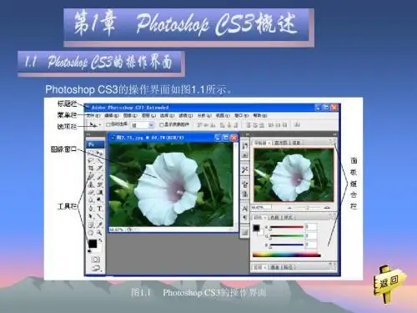Click the Change Screen Mode icon
This screenshot has height=313, width=417.
point(95,269)
